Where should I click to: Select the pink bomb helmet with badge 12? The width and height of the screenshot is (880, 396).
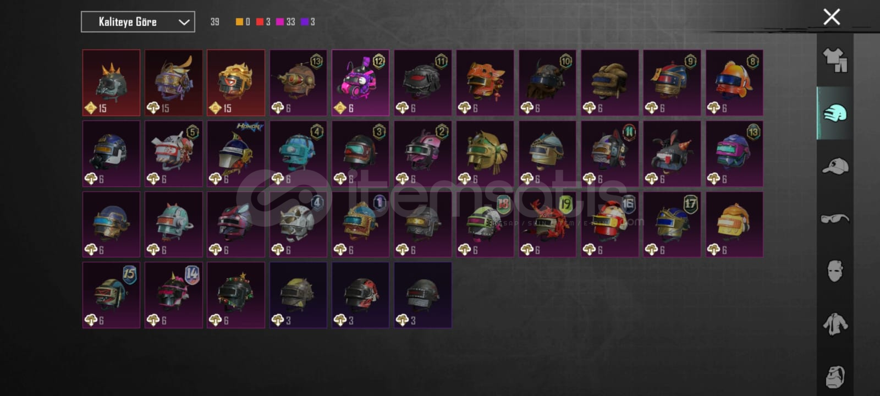pyautogui.click(x=360, y=83)
